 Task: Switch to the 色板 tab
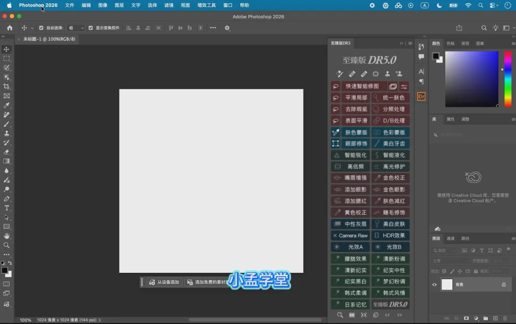tap(451, 43)
